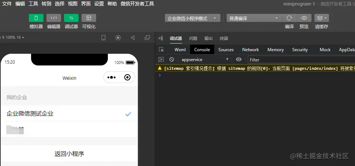Open the device model dropdown showing 100% 16
The width and height of the screenshot is (355, 166).
[x=12, y=37]
